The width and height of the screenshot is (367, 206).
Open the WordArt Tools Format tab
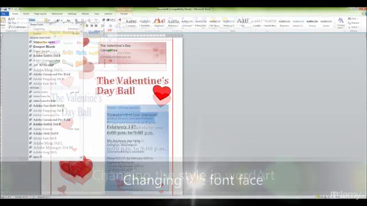click(124, 14)
